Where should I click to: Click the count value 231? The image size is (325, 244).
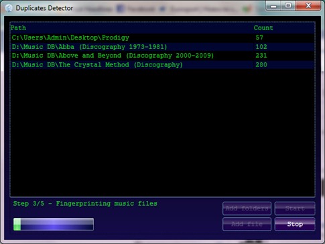[x=261, y=56]
